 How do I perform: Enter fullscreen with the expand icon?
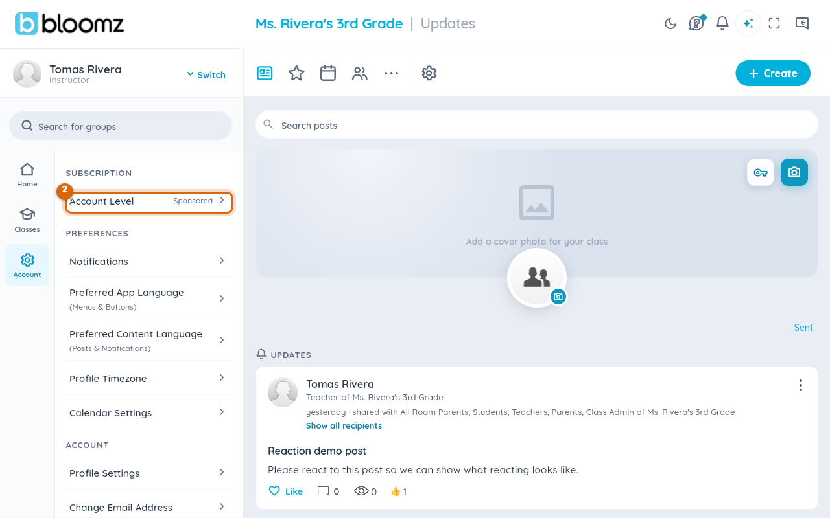[x=774, y=24]
